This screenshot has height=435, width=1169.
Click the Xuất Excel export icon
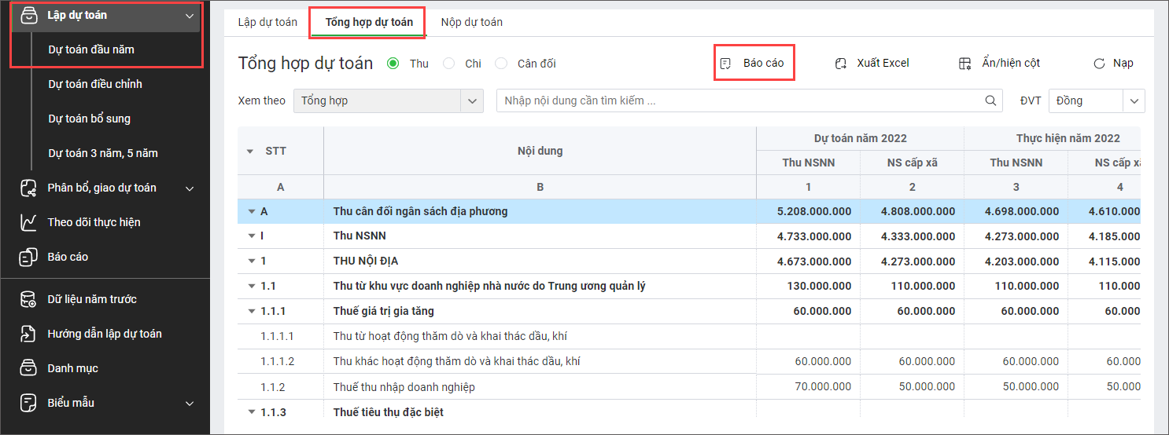[840, 64]
